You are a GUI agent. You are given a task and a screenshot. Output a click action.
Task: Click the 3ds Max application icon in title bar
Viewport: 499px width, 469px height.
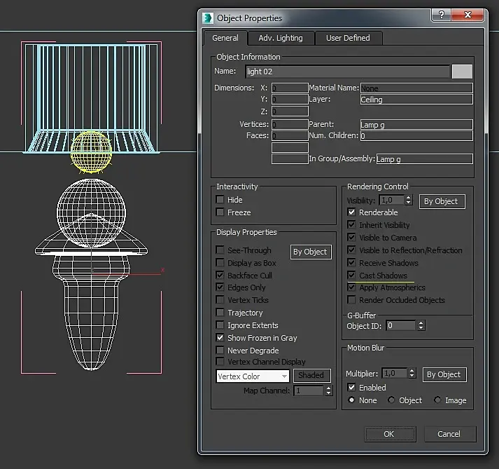pos(208,18)
